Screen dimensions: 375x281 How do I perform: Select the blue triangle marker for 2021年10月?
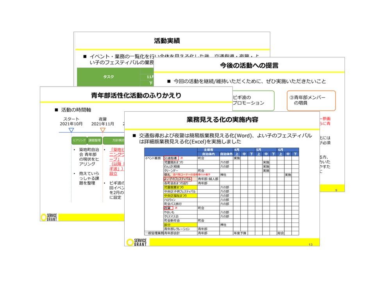pyautogui.click(x=71, y=130)
